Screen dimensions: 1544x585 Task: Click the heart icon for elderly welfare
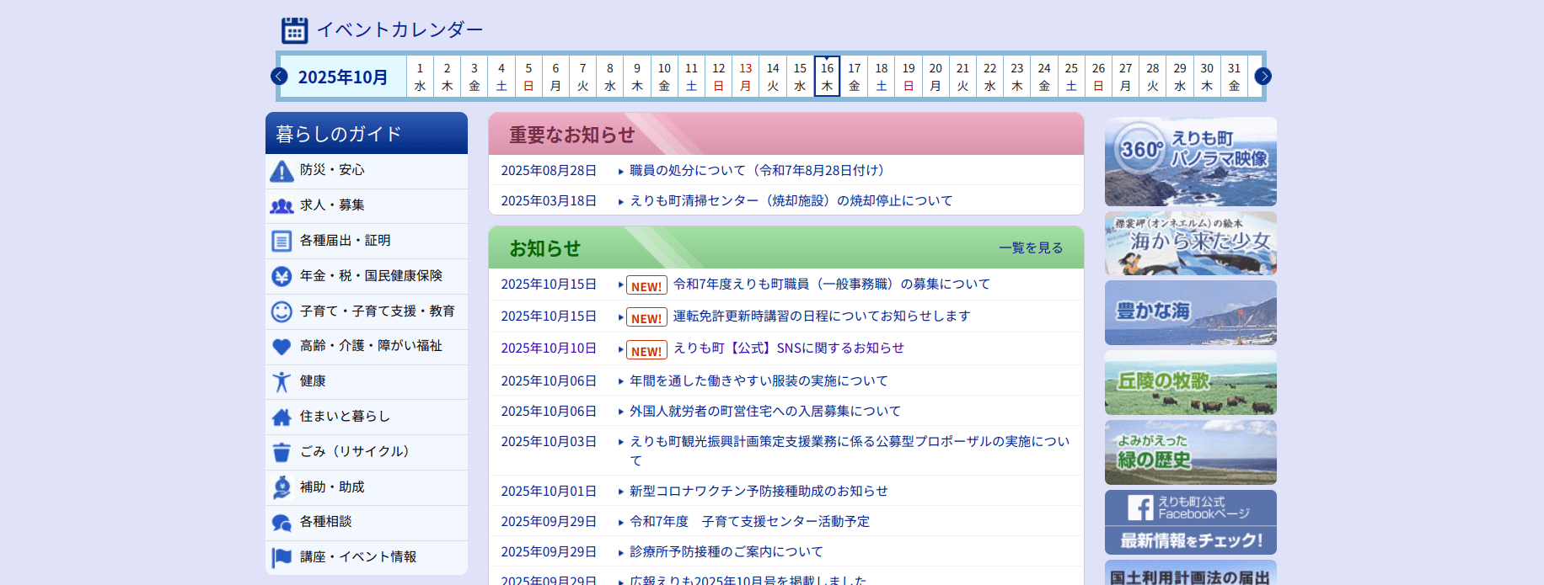click(x=281, y=347)
